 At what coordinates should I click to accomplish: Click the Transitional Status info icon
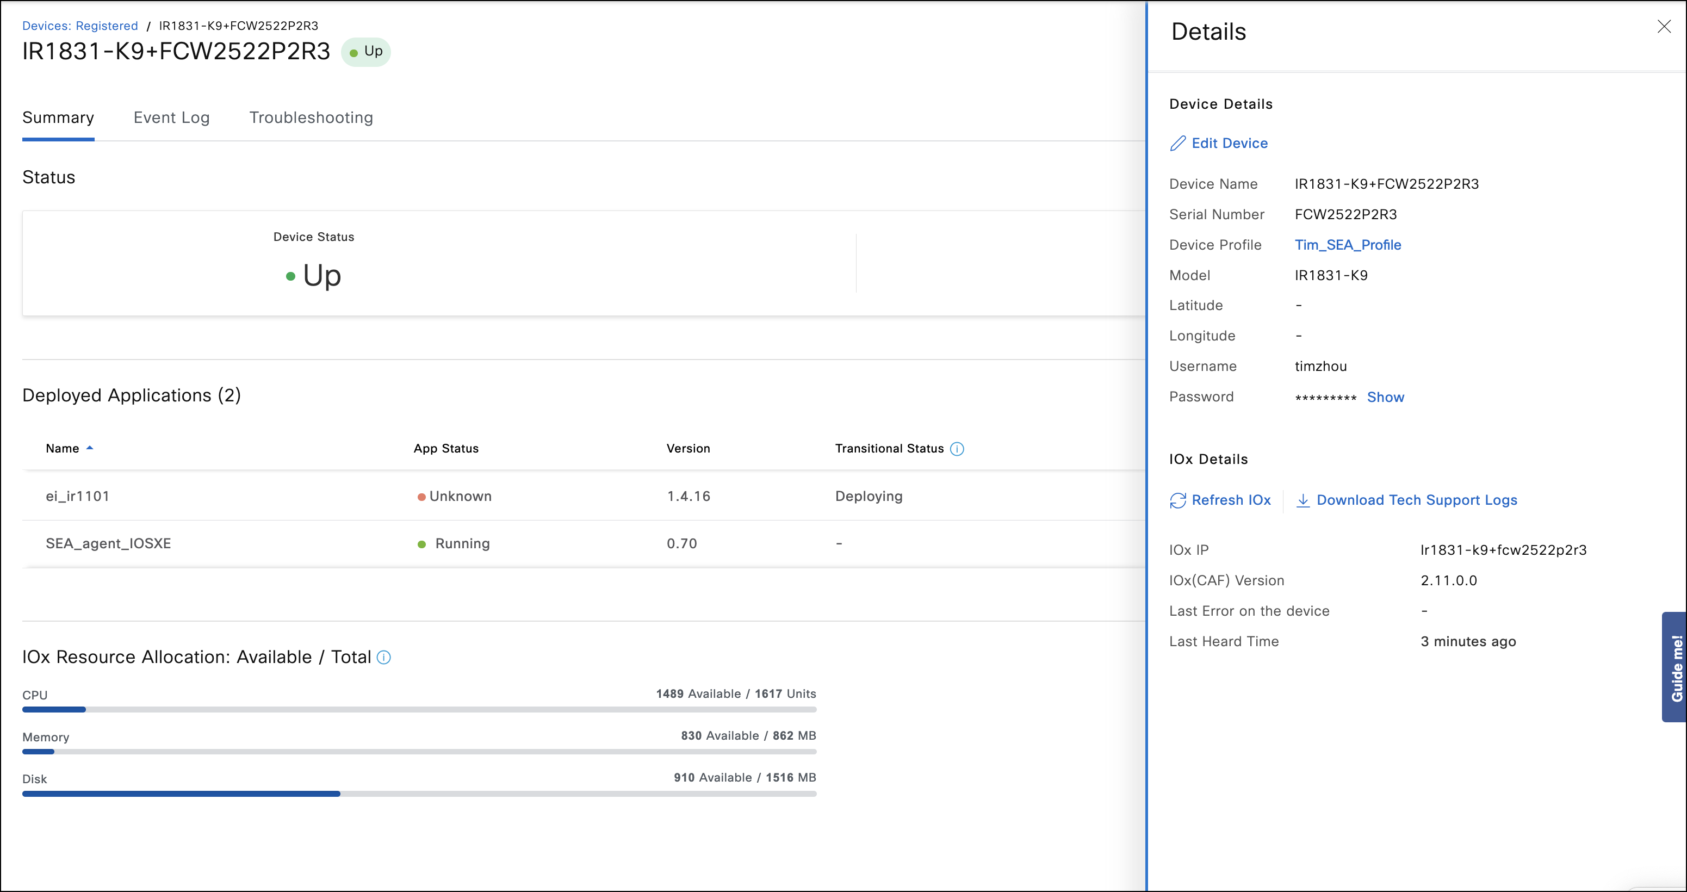pos(957,449)
